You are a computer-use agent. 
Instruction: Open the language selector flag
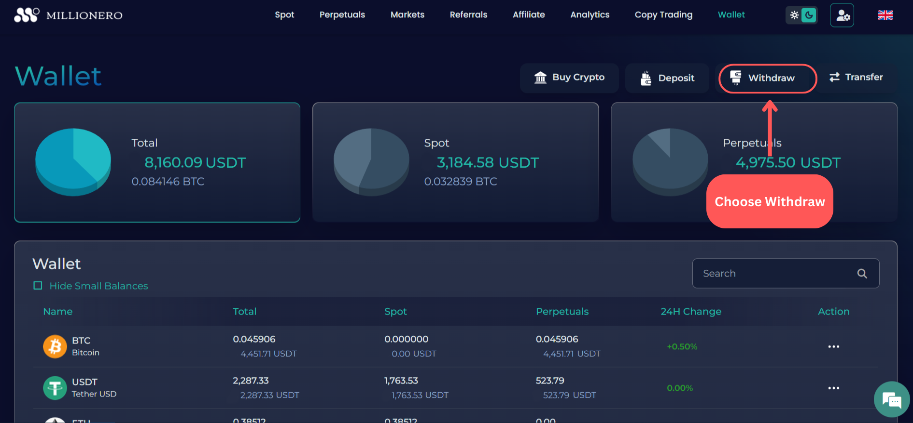[885, 15]
